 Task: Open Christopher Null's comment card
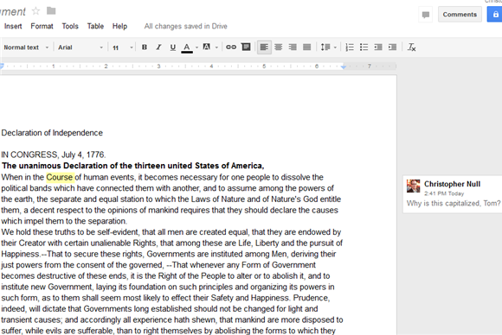453,194
